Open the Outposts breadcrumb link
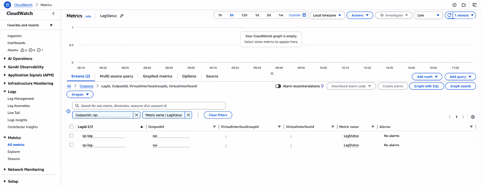482x186 pixels. point(86,86)
